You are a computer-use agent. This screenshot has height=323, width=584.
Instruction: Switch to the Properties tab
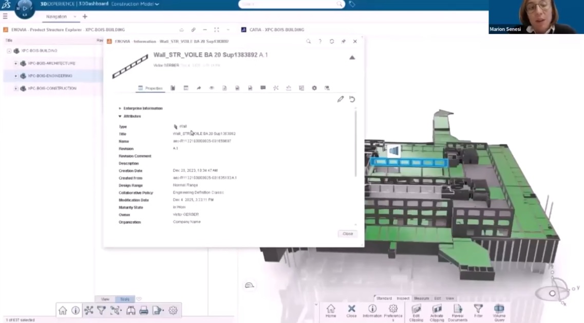click(150, 88)
